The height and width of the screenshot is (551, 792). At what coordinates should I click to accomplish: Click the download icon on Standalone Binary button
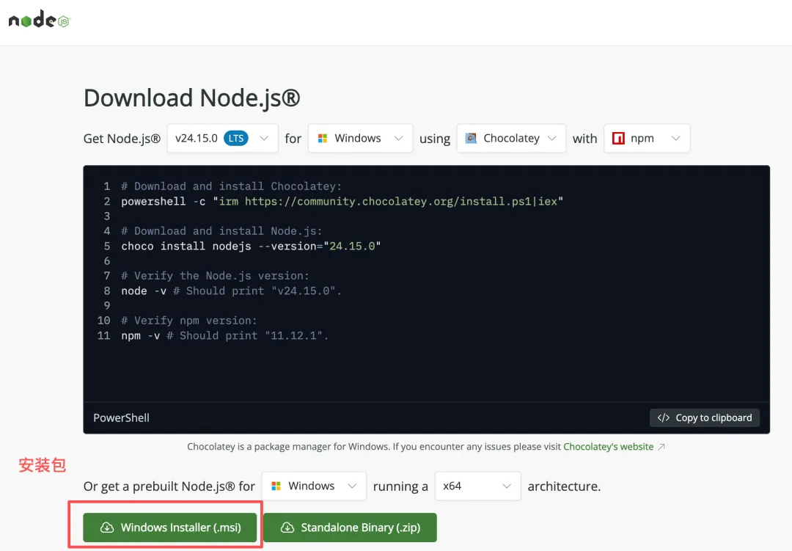click(x=287, y=528)
